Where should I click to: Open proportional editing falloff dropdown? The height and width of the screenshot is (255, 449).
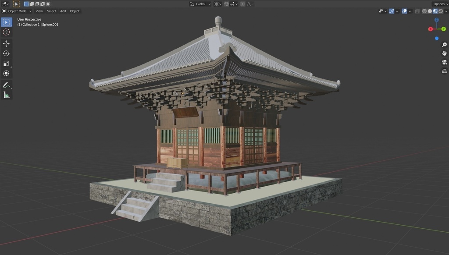[250, 4]
